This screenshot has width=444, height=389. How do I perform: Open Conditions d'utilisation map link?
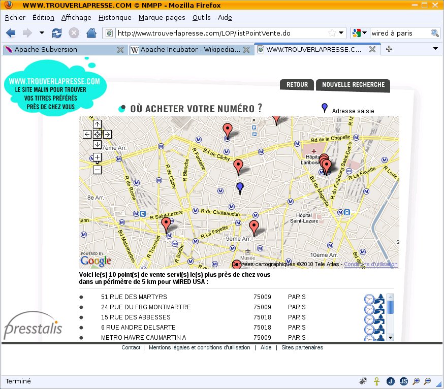tap(371, 264)
